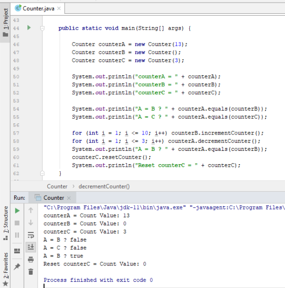Click 'Process finished with exit code 0'
Viewport: 285px width, 288px height.
tap(98, 280)
